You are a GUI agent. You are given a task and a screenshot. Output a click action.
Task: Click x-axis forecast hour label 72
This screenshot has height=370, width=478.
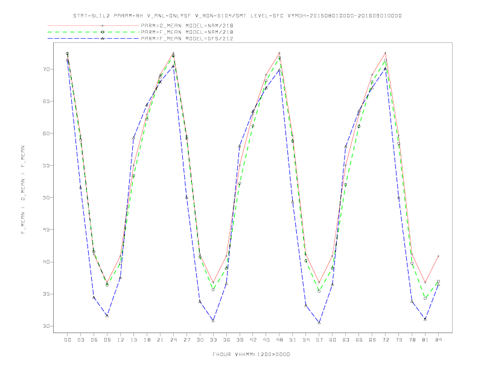385,340
